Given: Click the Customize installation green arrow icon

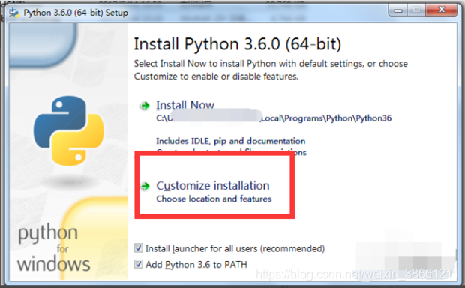Looking at the screenshot, I should point(145,186).
